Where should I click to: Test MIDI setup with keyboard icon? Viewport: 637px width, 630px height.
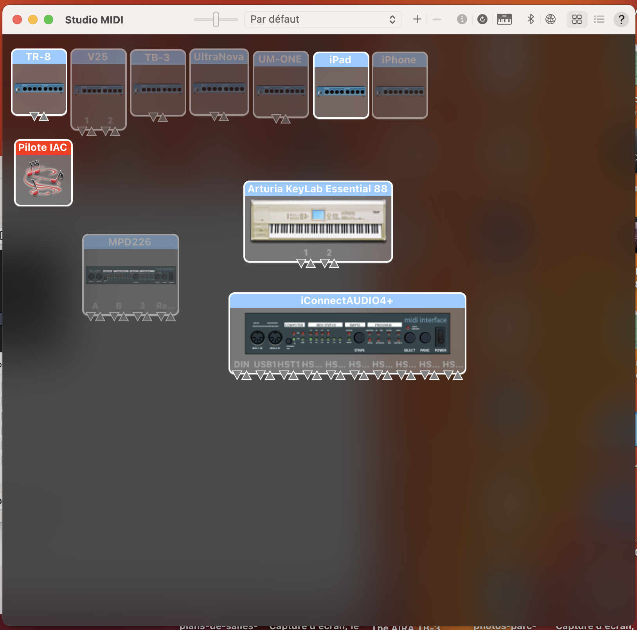pyautogui.click(x=504, y=19)
